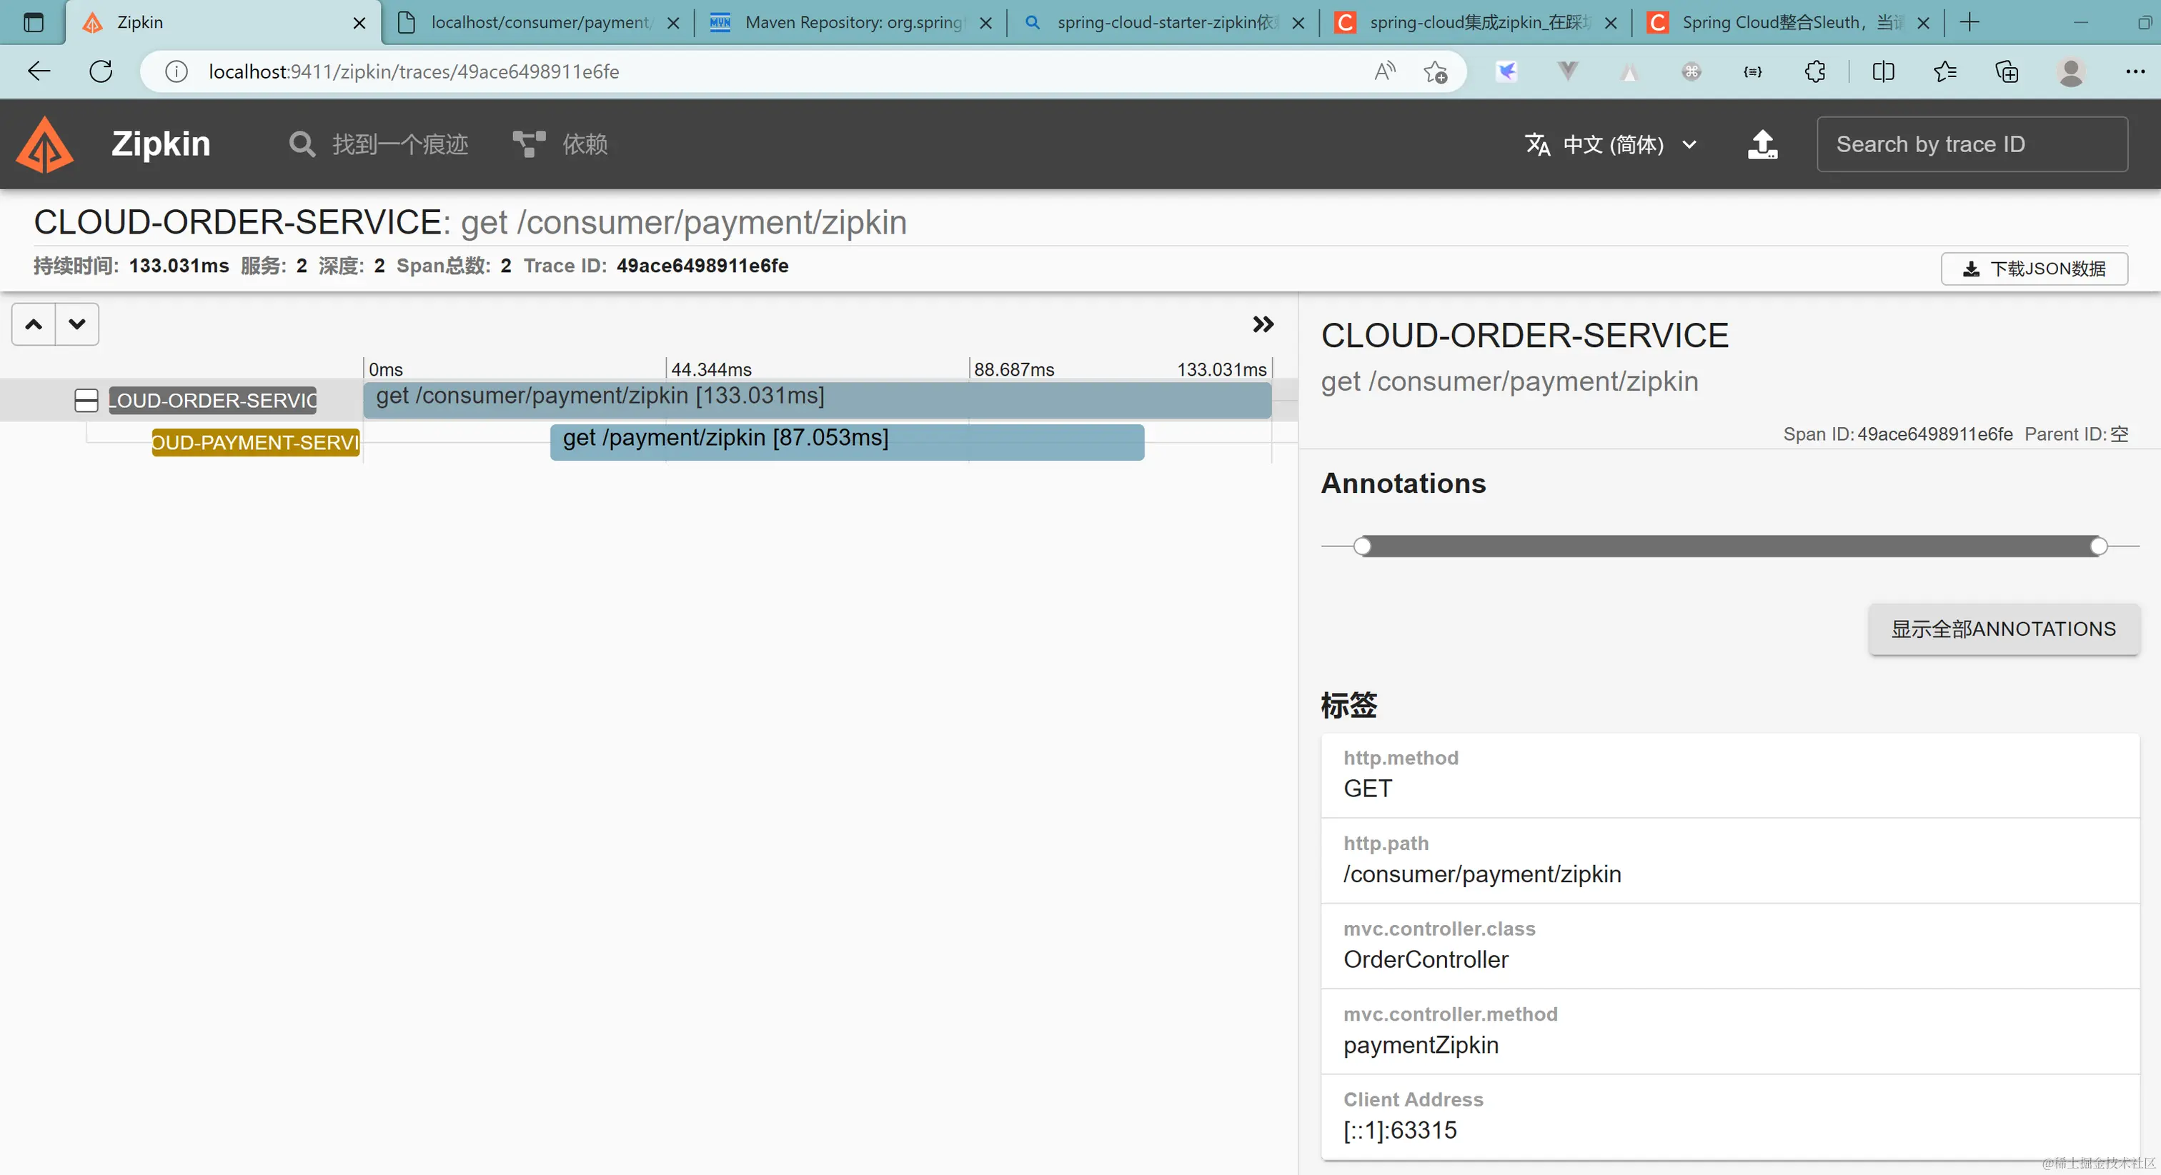Show all annotations with 显示全部ANNOTATIONS button

pyautogui.click(x=2002, y=629)
